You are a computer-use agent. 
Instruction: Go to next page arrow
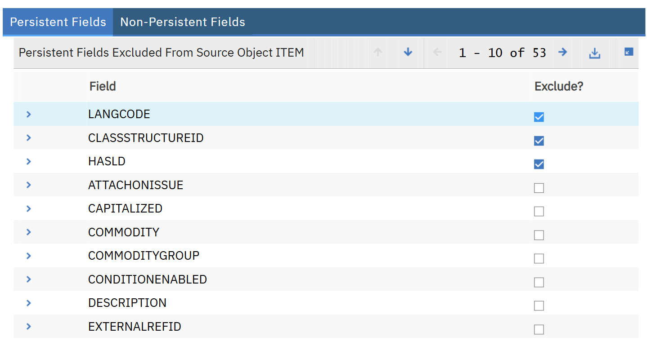point(562,53)
